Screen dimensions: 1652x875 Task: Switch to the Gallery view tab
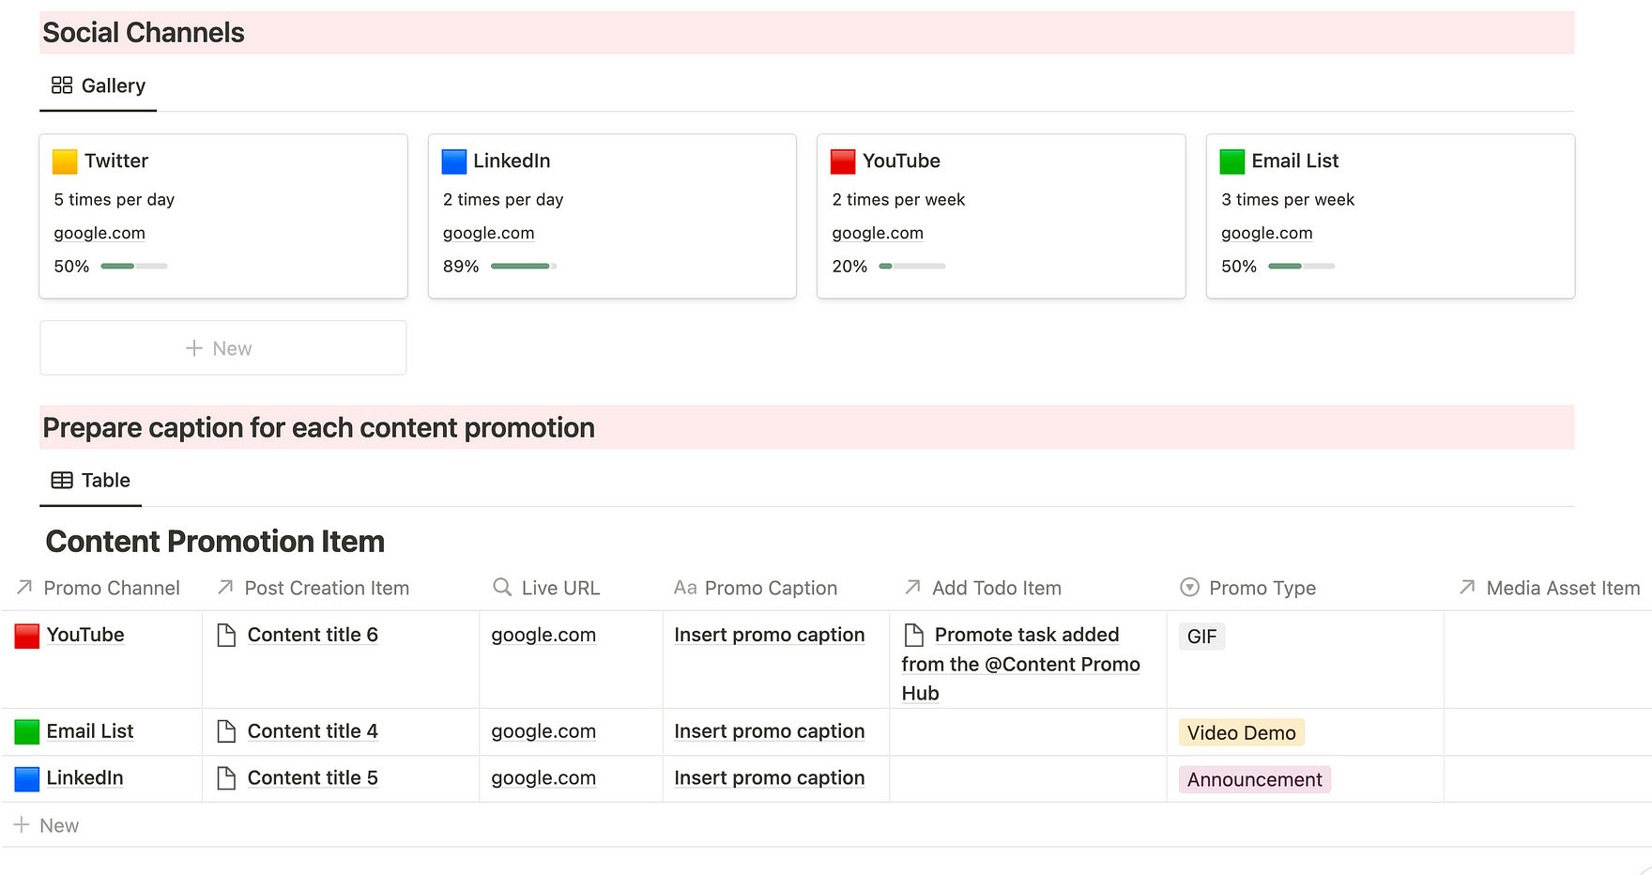pyautogui.click(x=99, y=86)
